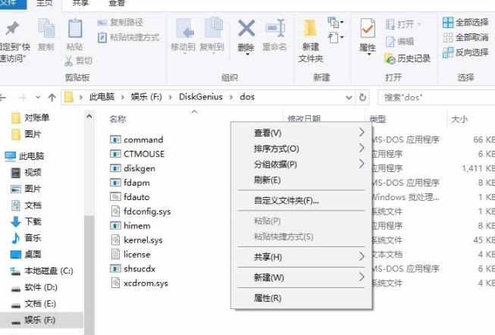Select the kernel.sys file
This screenshot has width=495, height=335.
[x=137, y=240]
